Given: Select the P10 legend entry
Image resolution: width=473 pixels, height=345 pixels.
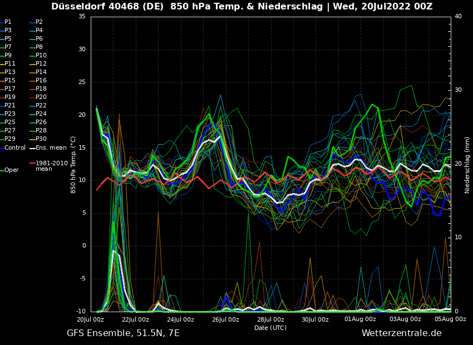Looking at the screenshot, I should [41, 56].
